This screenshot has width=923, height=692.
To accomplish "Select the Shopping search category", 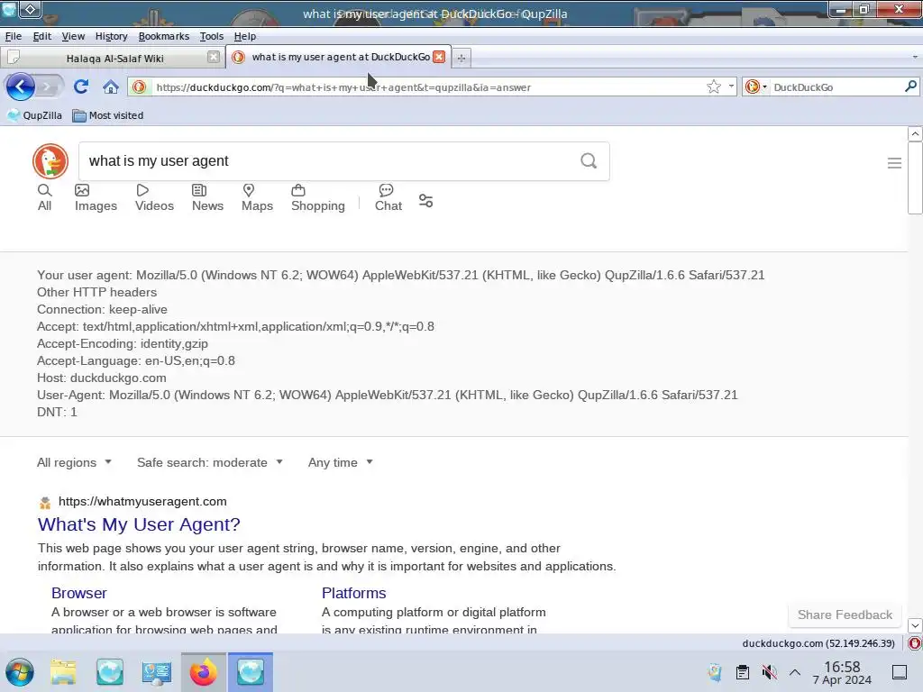I will [318, 197].
